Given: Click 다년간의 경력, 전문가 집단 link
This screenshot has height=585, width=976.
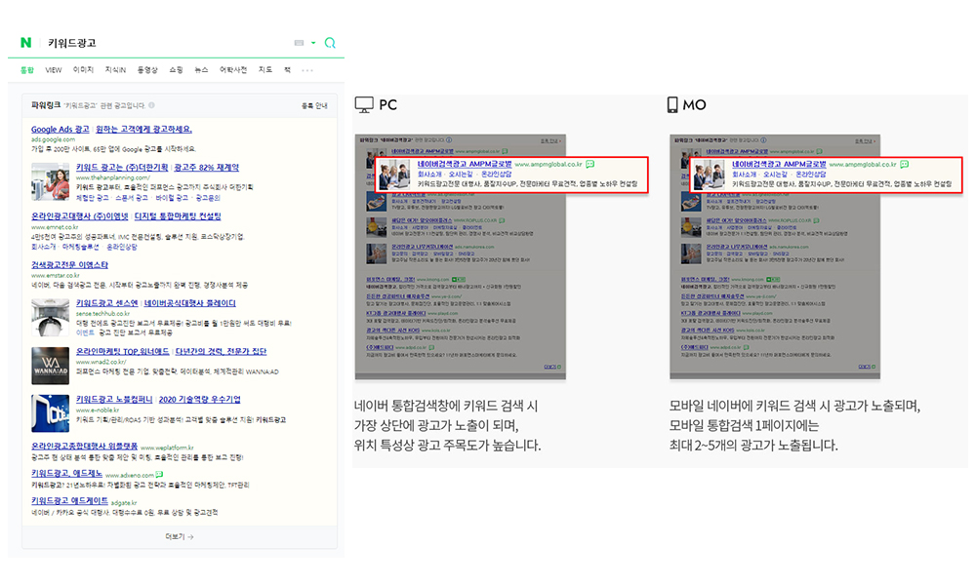Looking at the screenshot, I should pos(221,351).
